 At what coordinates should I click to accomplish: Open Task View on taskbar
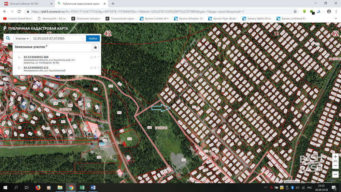(27, 188)
